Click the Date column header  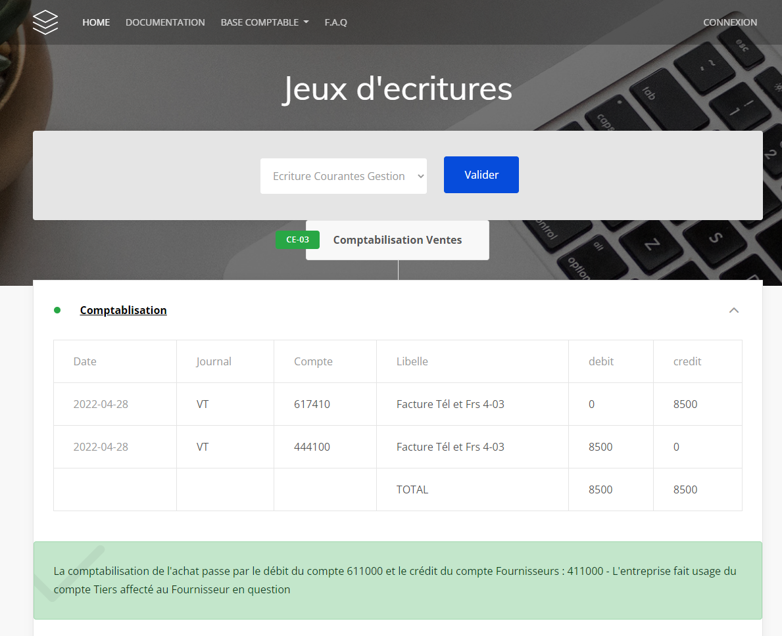click(x=85, y=361)
